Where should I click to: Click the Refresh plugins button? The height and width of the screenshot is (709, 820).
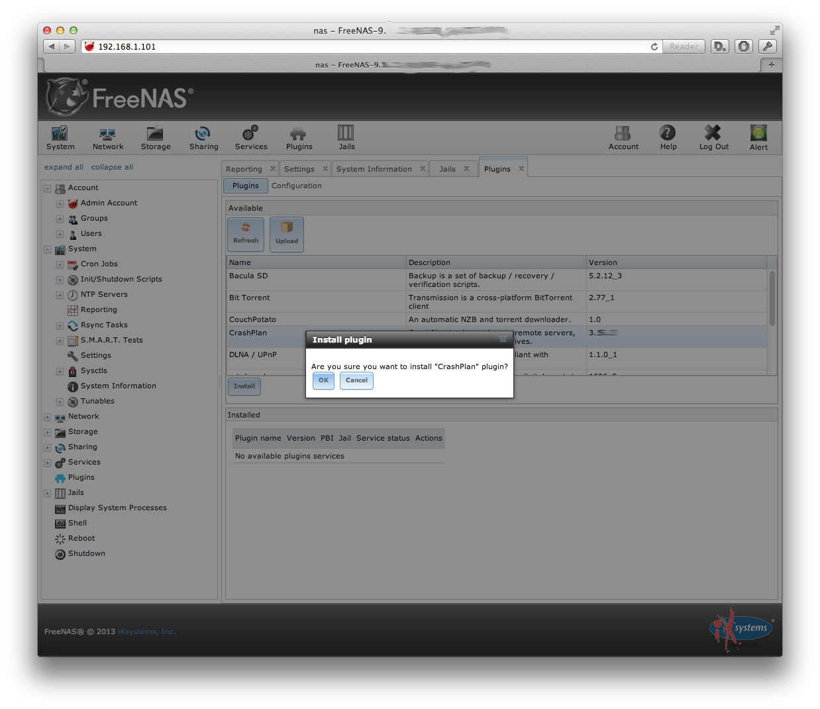[246, 235]
